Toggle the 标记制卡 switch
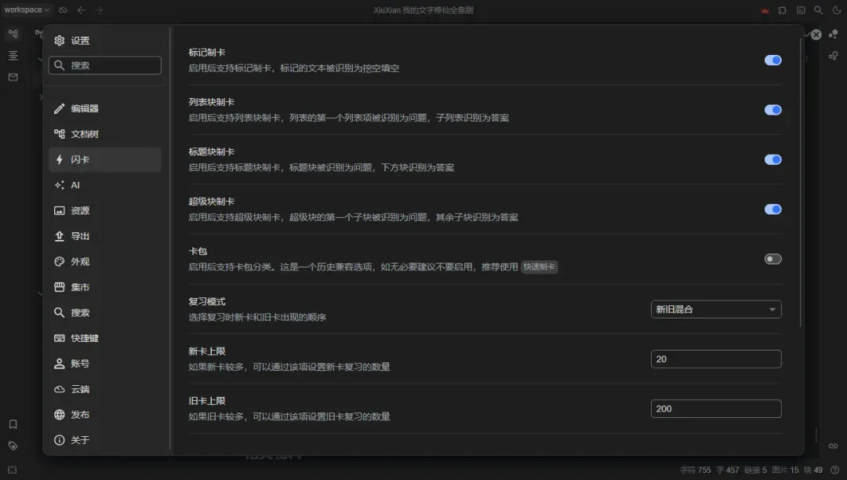 coord(773,60)
